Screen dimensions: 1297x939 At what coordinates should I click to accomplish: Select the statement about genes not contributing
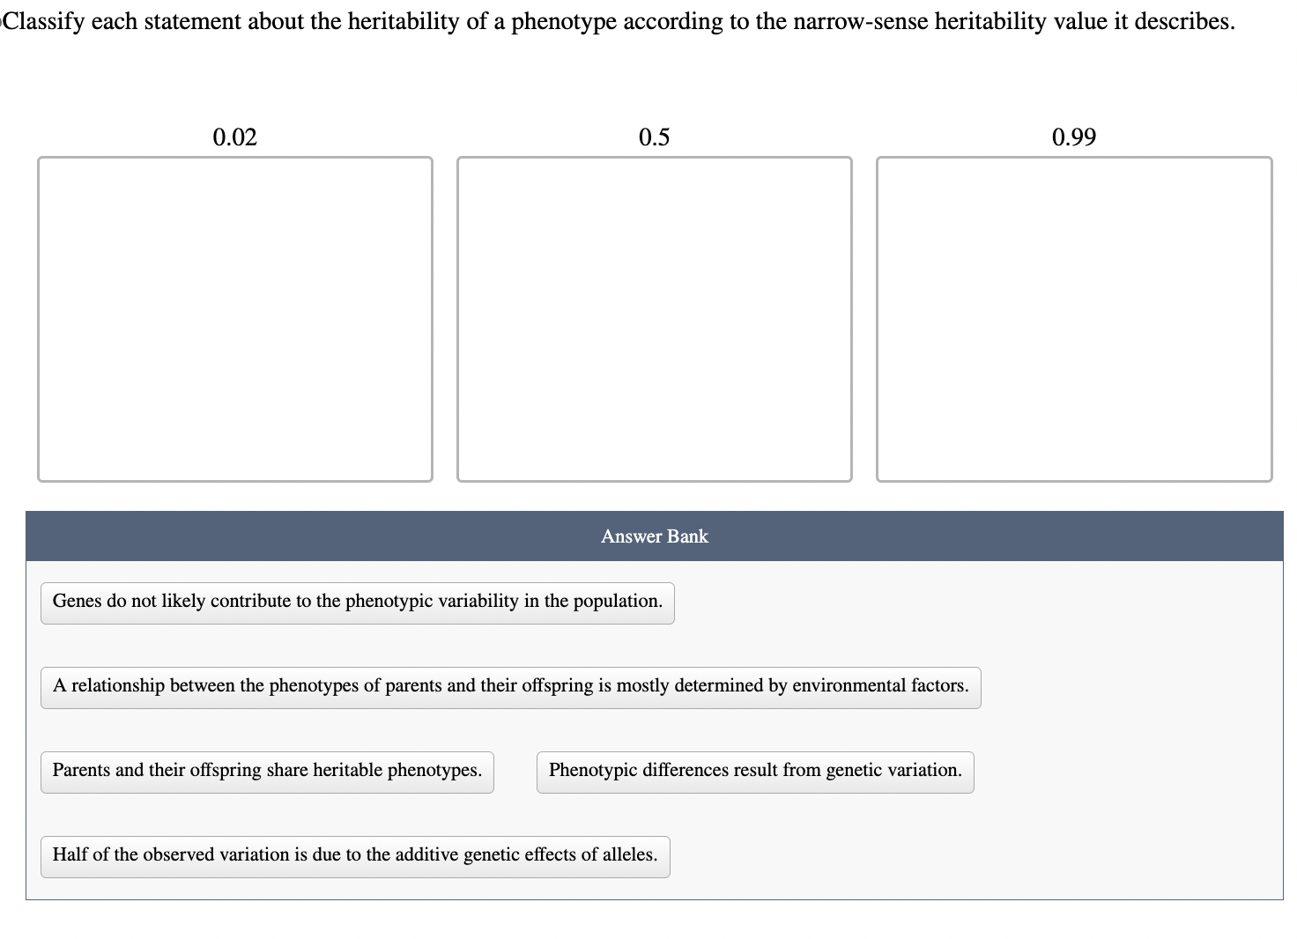coord(357,602)
